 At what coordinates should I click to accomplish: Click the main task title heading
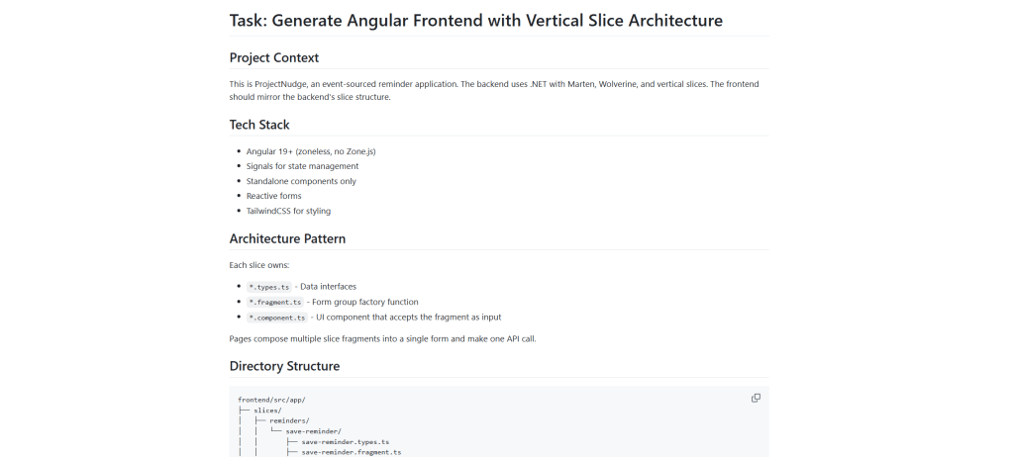(x=475, y=21)
